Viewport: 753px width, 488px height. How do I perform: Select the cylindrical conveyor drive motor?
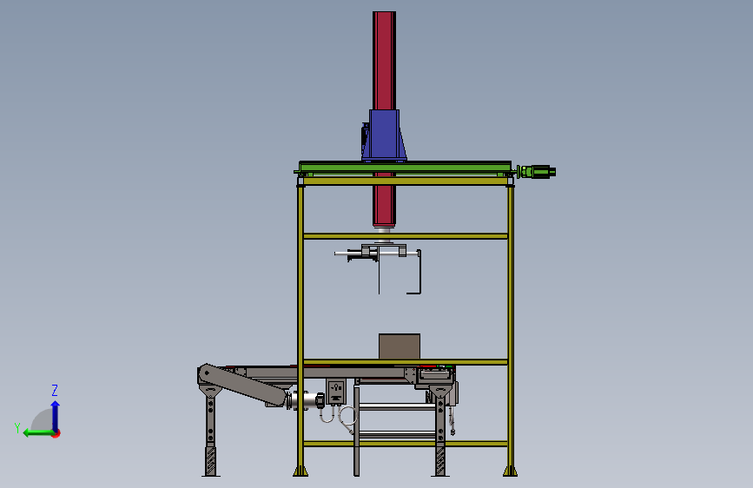[x=306, y=400]
